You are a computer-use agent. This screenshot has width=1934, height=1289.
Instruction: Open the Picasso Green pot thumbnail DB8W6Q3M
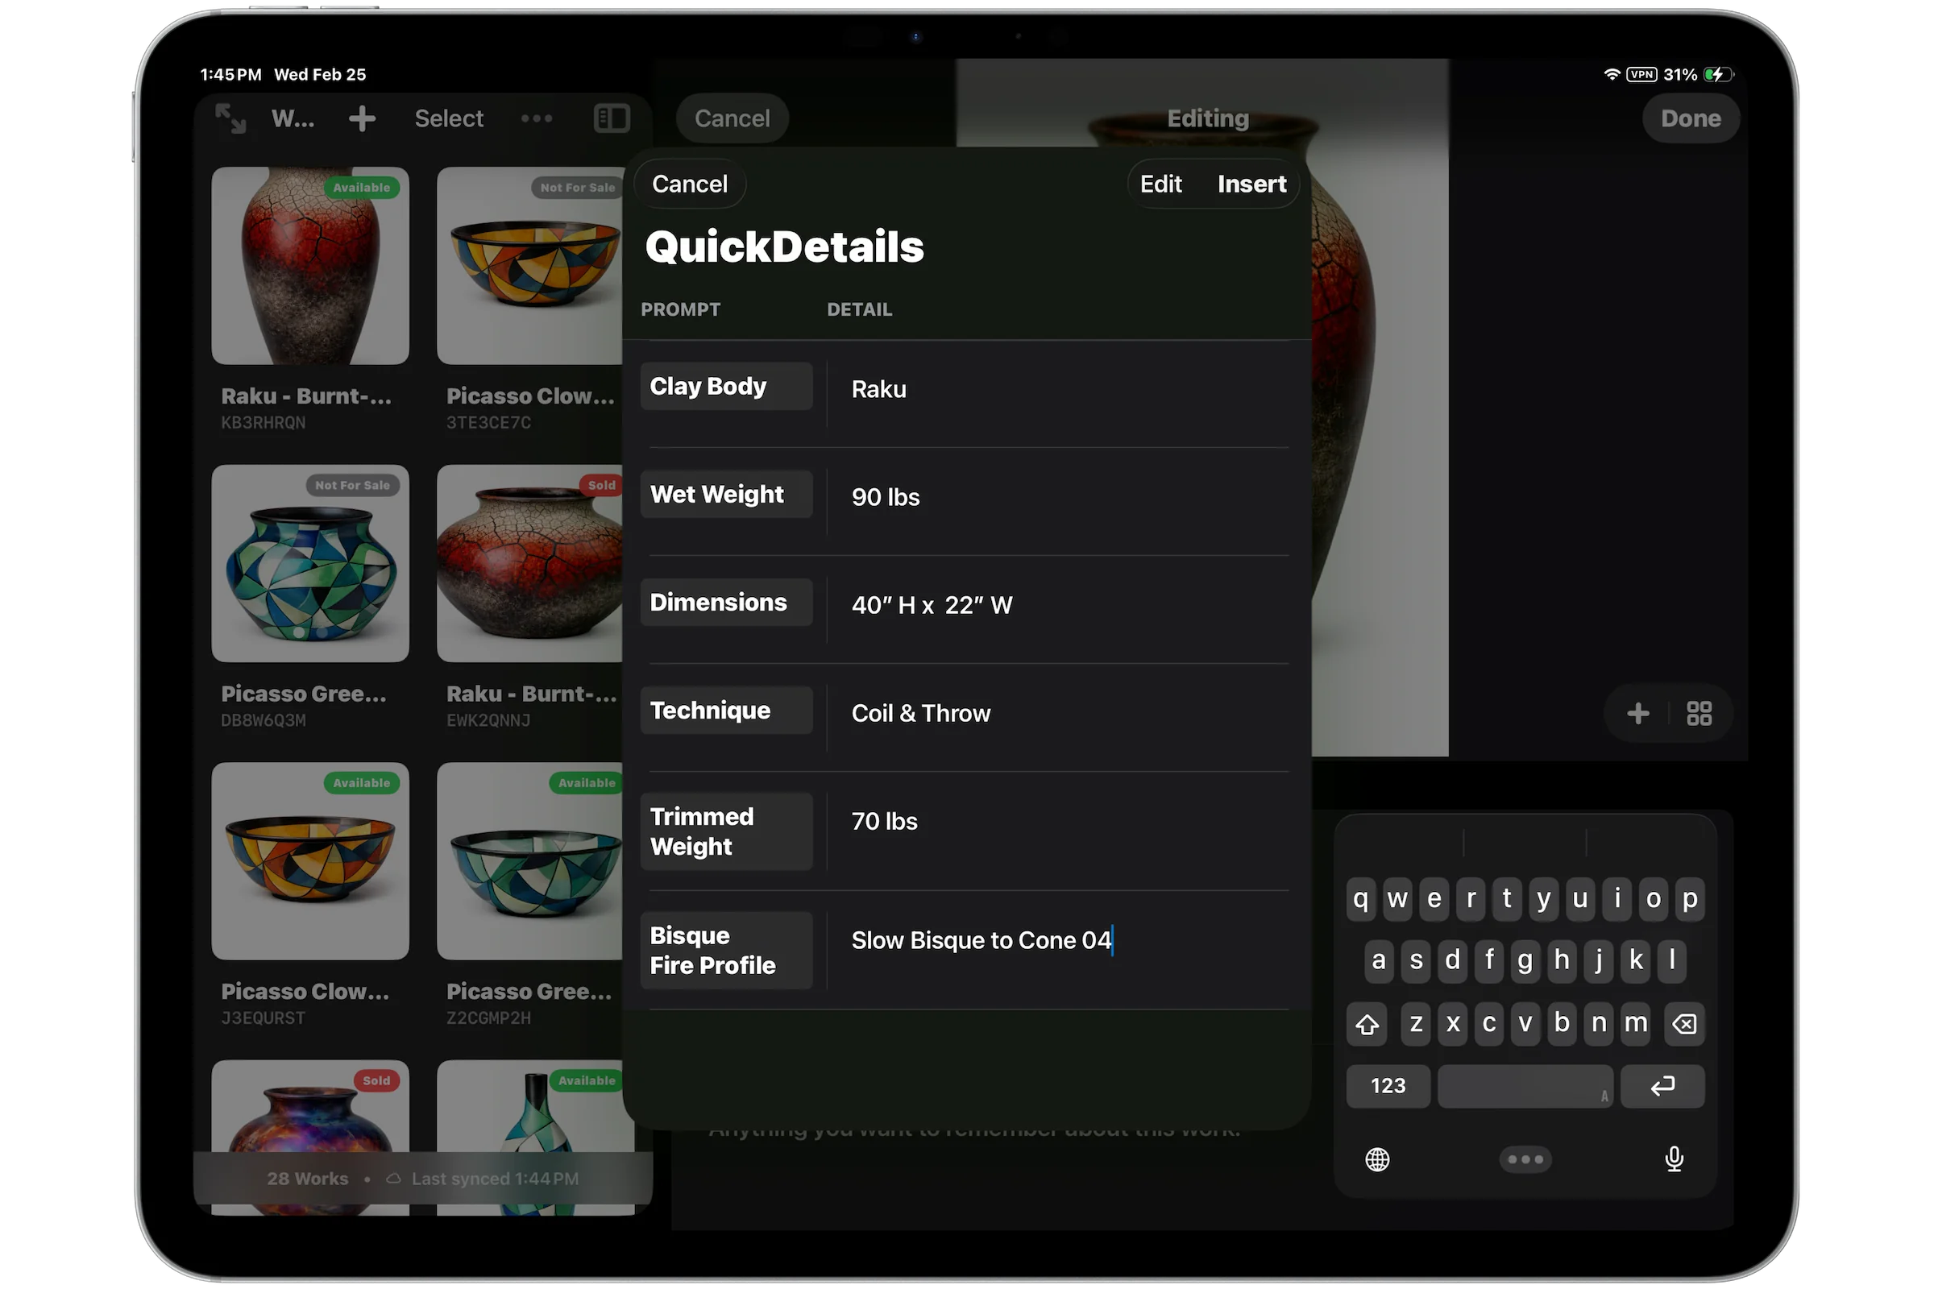tap(310, 563)
